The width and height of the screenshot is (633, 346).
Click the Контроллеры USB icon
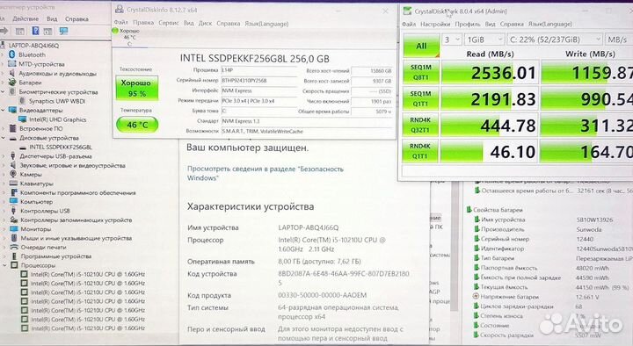tap(13, 211)
